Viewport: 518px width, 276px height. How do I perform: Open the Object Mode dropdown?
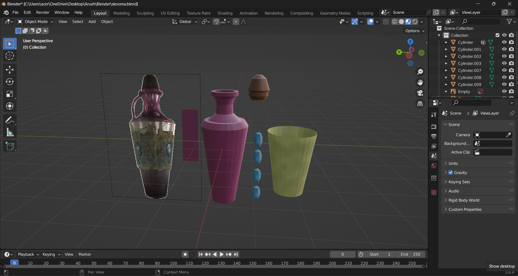[35, 22]
